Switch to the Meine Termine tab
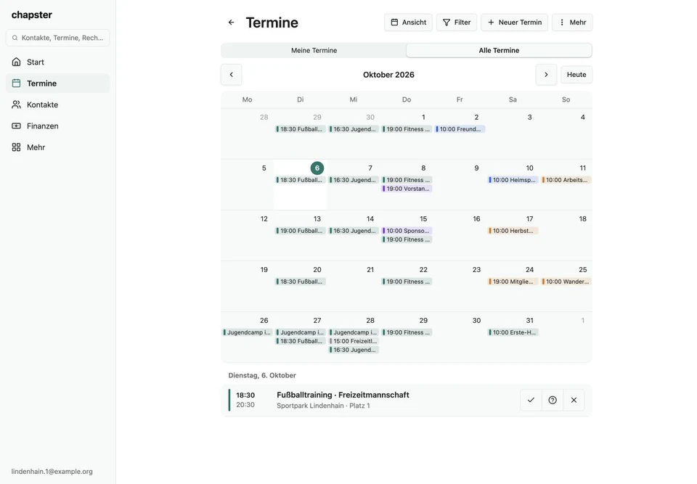 (314, 50)
